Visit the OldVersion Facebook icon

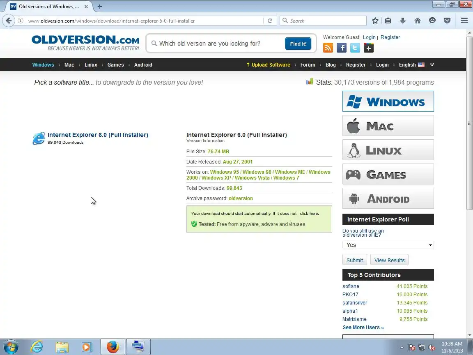pyautogui.click(x=342, y=48)
